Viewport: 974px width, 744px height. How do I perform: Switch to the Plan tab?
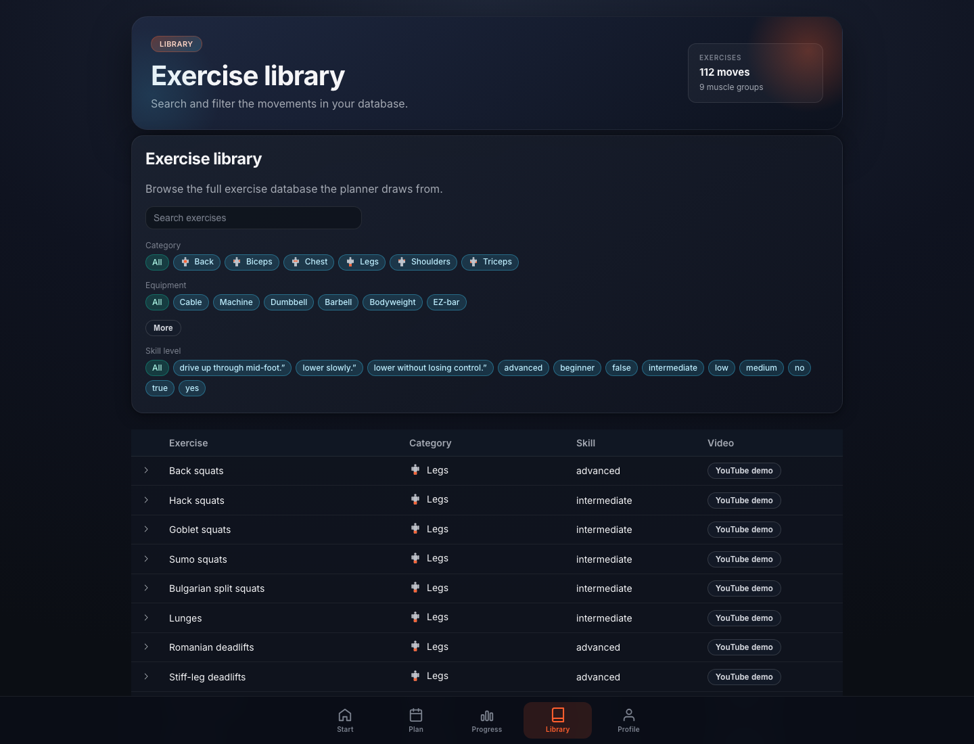point(415,720)
